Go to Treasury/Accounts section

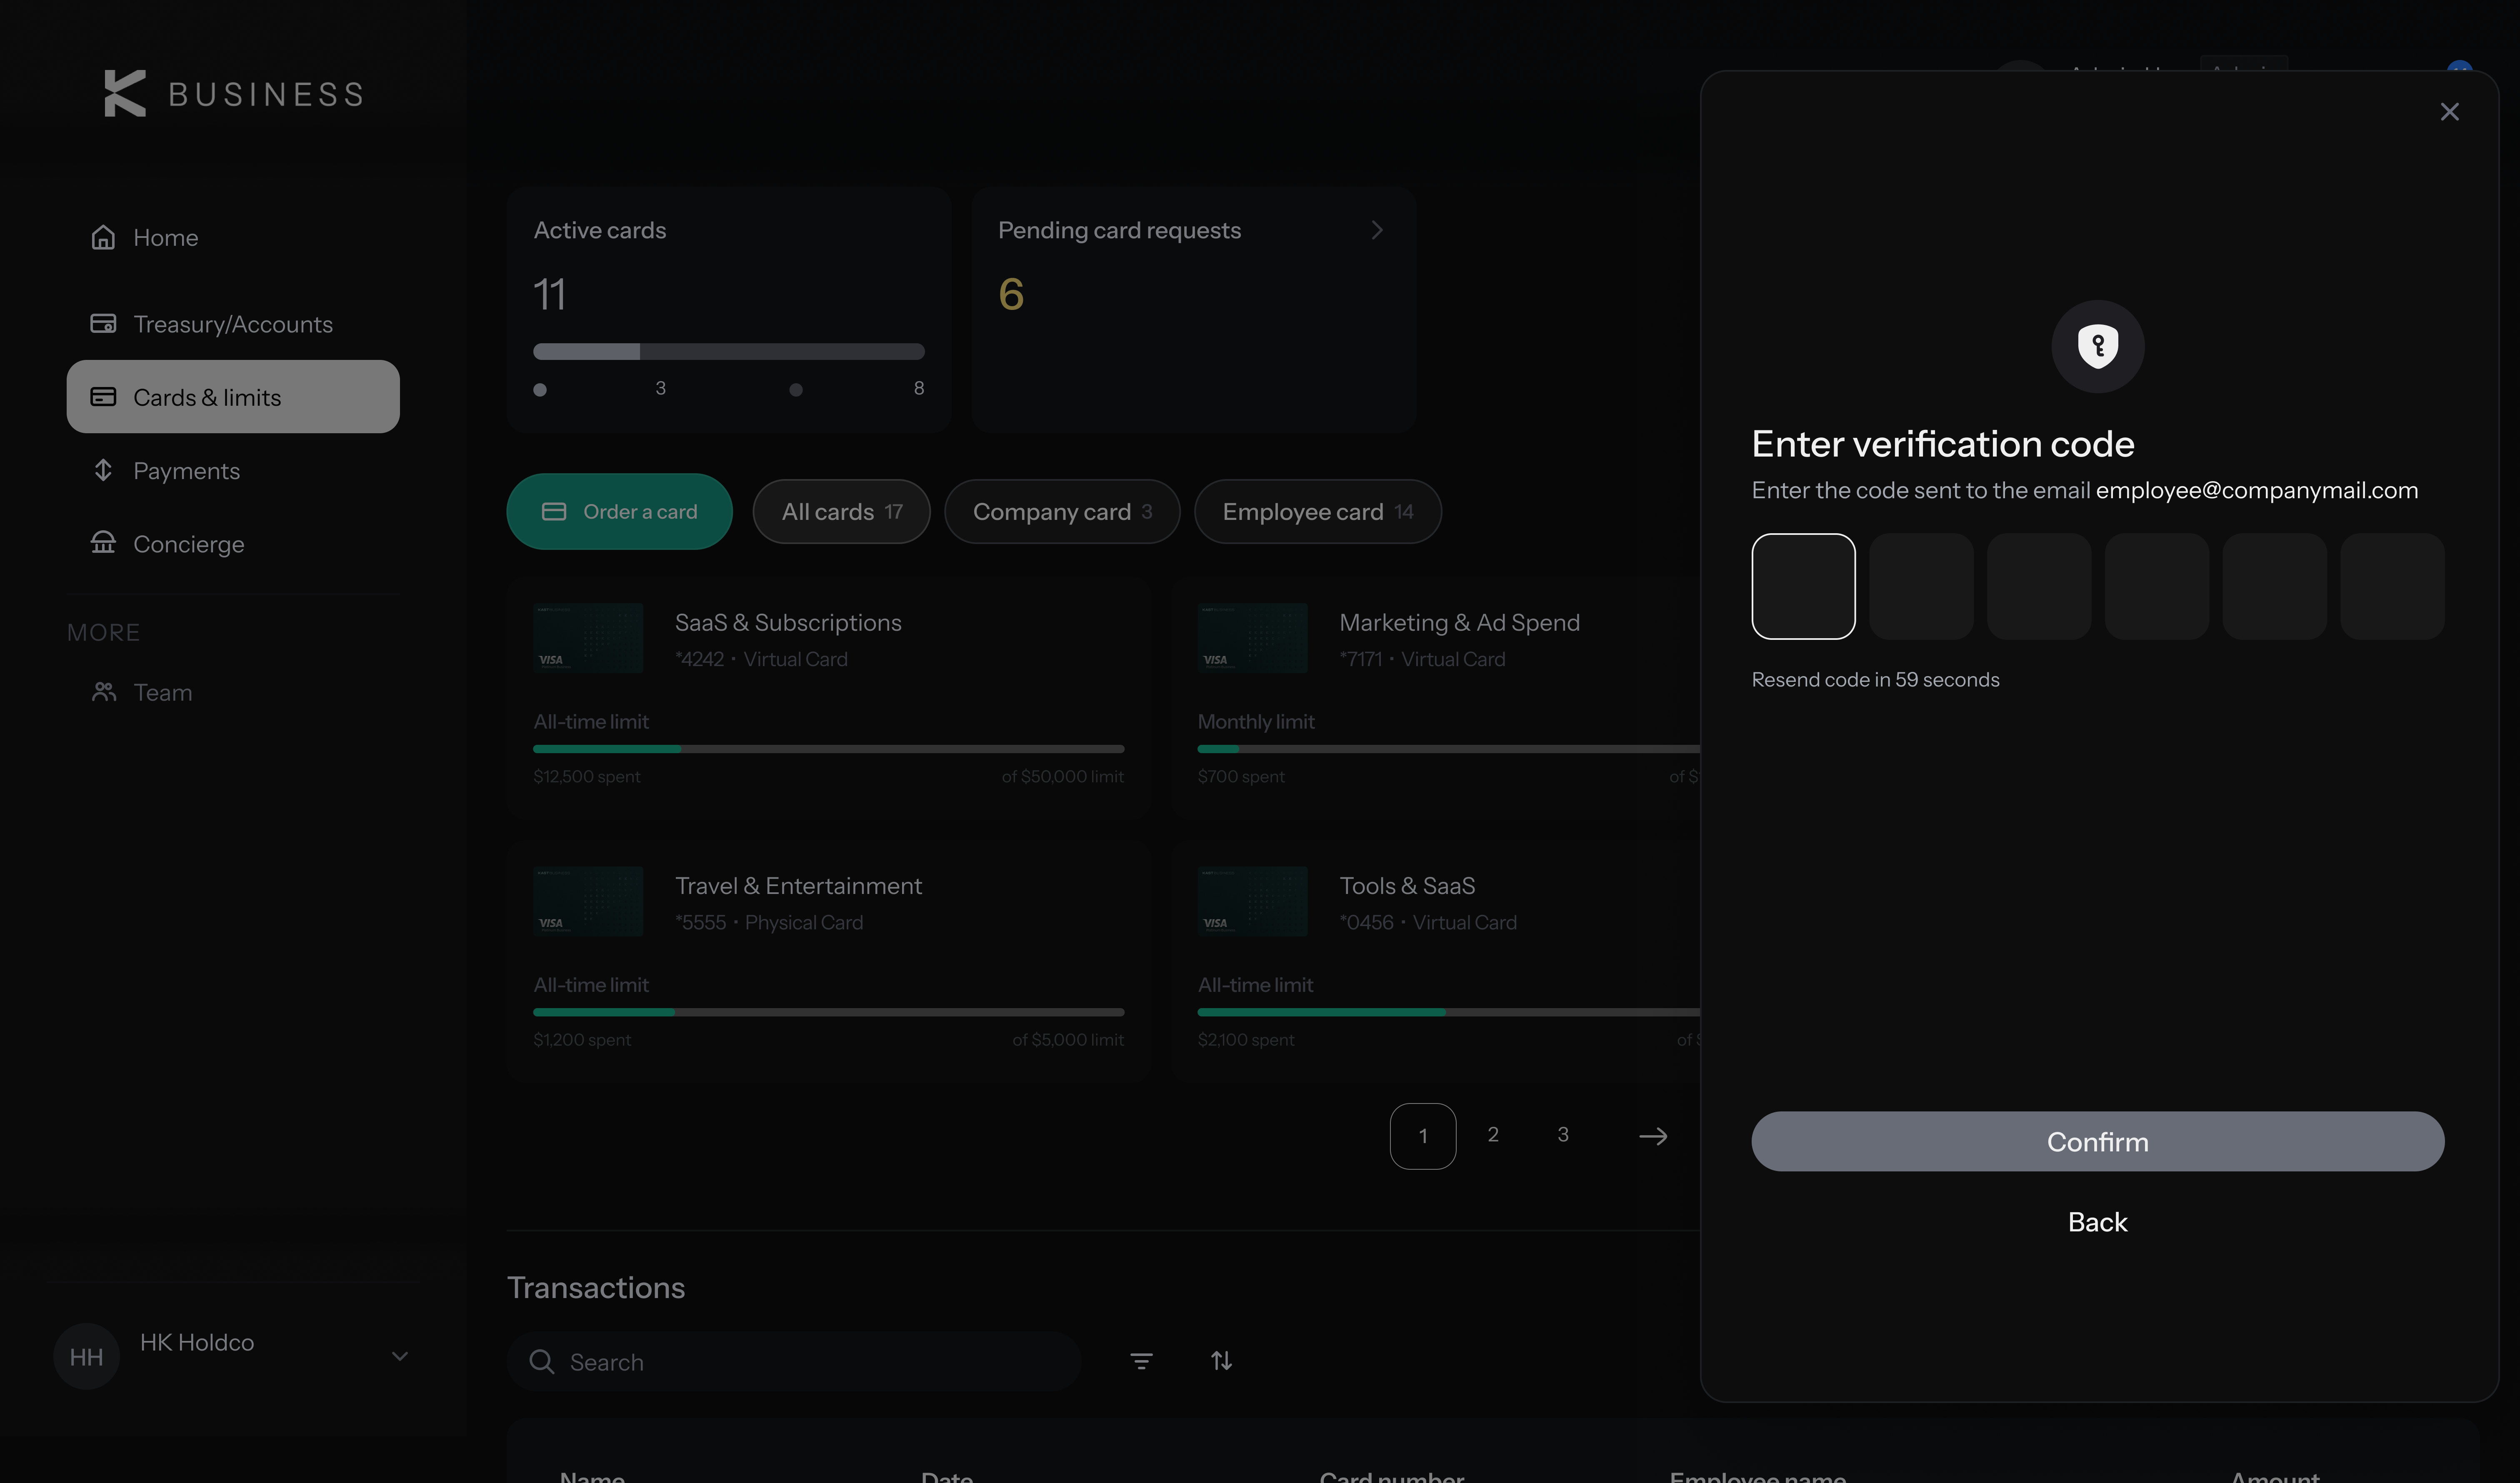pyautogui.click(x=233, y=324)
